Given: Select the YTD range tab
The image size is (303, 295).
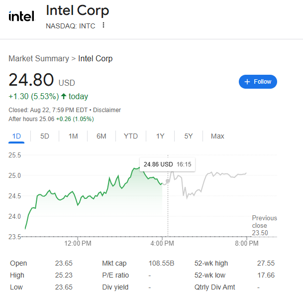Looking at the screenshot, I should pos(131,136).
